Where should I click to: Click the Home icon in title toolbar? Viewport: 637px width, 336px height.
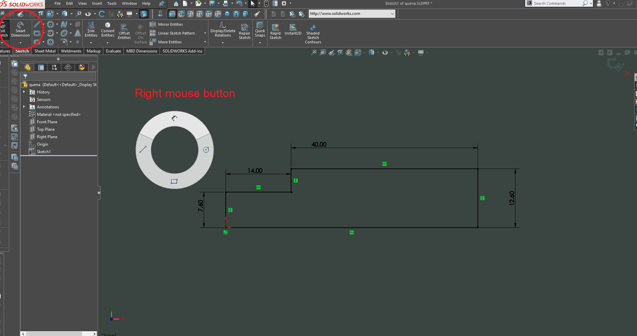(x=176, y=4)
